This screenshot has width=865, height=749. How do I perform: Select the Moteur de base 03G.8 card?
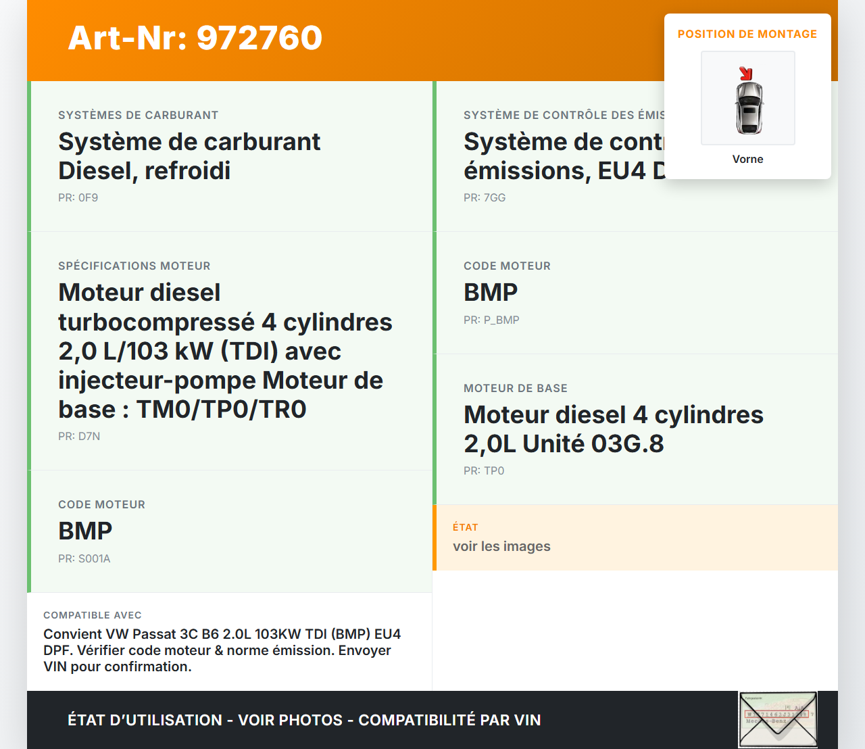613,429
